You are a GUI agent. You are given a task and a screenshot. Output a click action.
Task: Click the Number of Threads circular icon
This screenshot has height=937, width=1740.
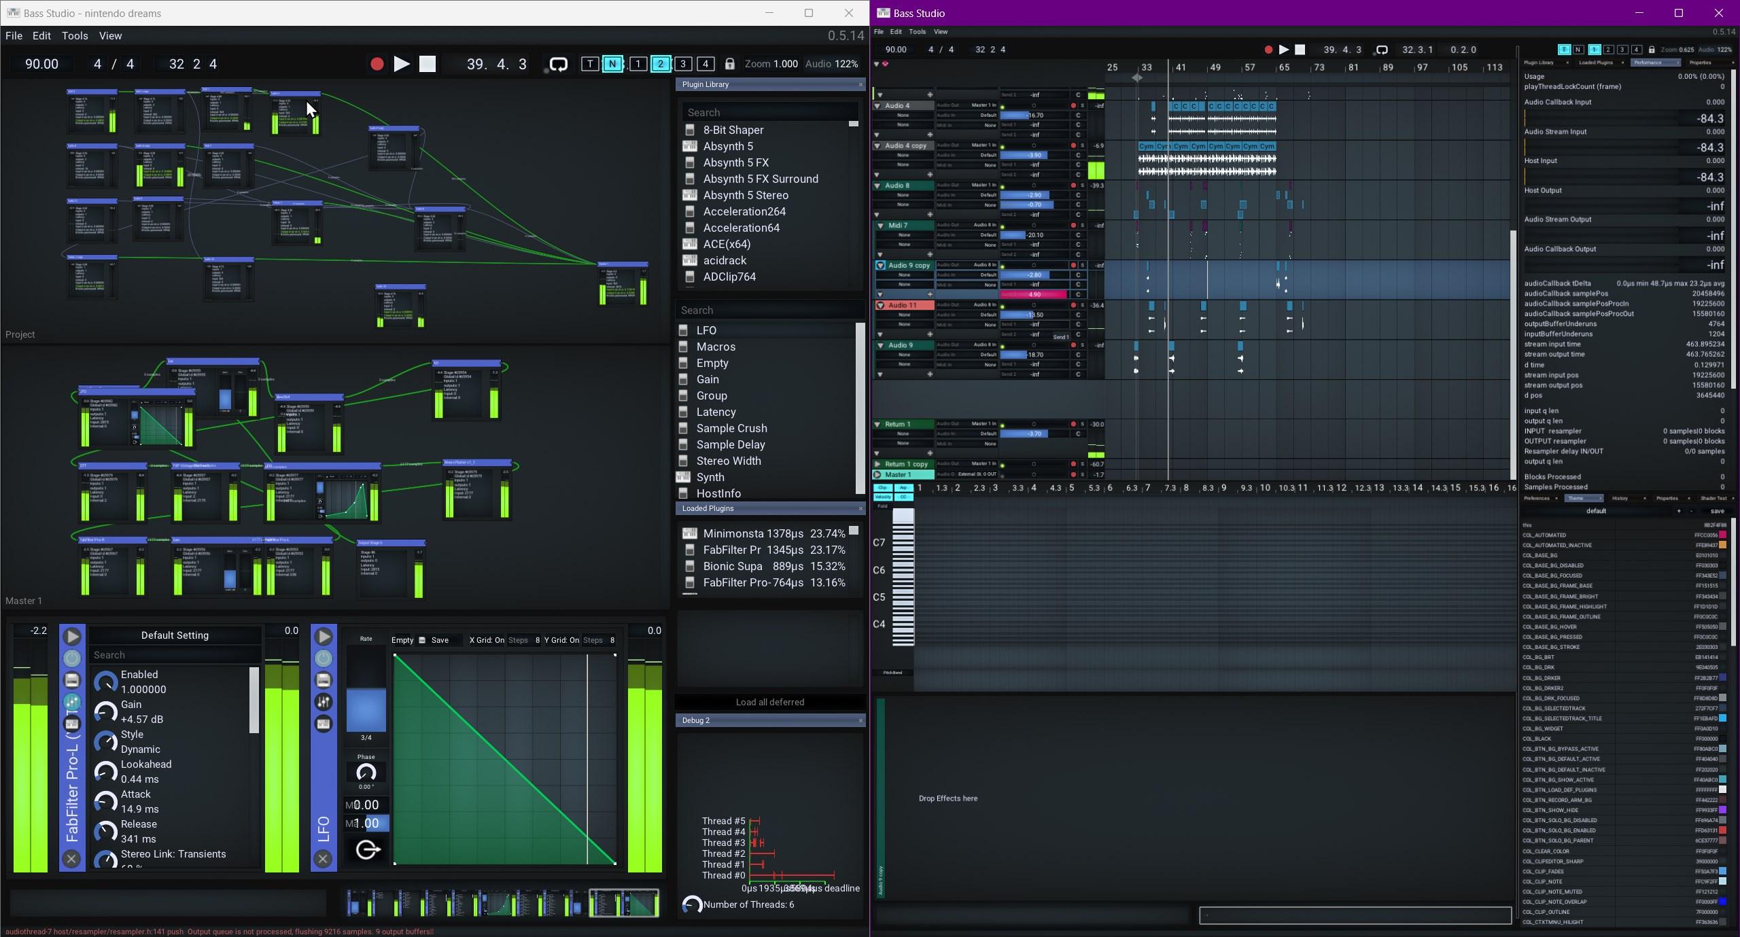[691, 904]
